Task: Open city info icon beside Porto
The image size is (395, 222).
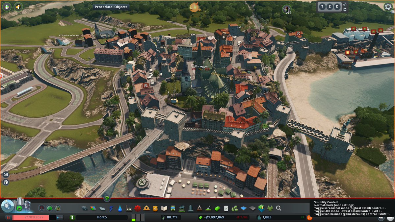Action: pos(72,217)
